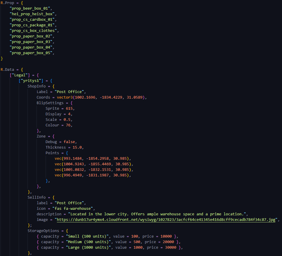Click the R.Prop table name
This screenshot has width=282, height=256.
7,3
